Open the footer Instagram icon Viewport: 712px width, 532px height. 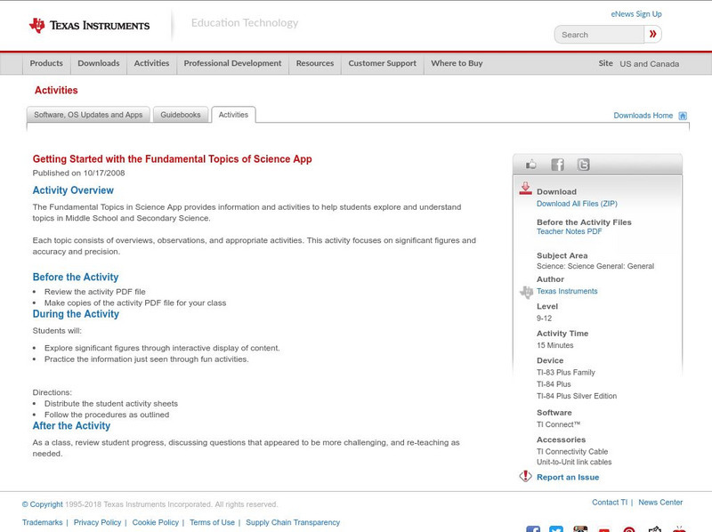tap(580, 528)
